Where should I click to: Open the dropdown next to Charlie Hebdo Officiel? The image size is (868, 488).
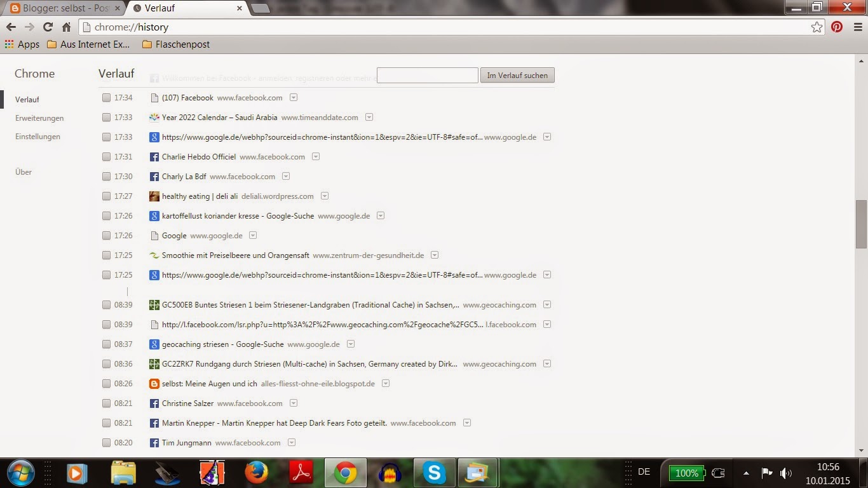coord(316,157)
